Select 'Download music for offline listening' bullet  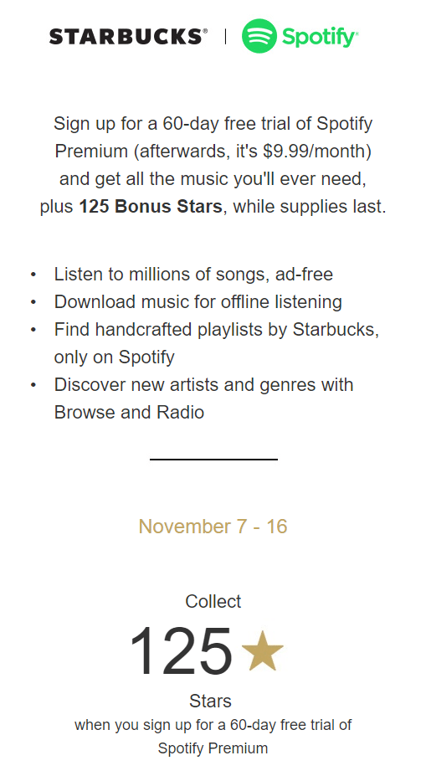click(x=198, y=302)
